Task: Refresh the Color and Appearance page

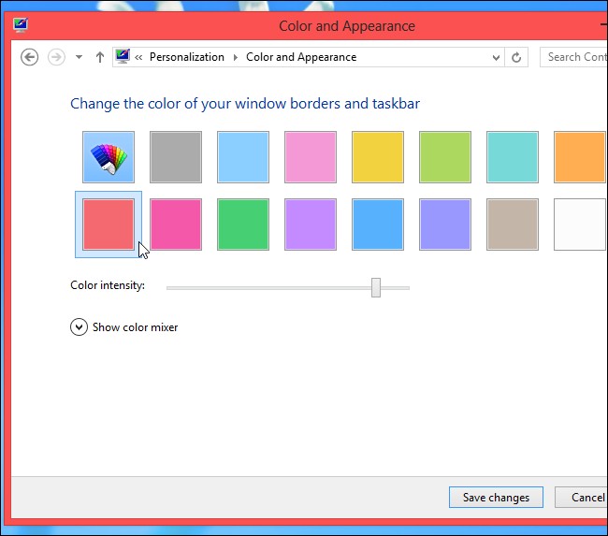Action: (x=516, y=57)
